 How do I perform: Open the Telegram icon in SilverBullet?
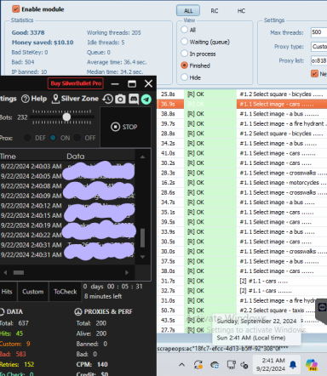click(146, 99)
